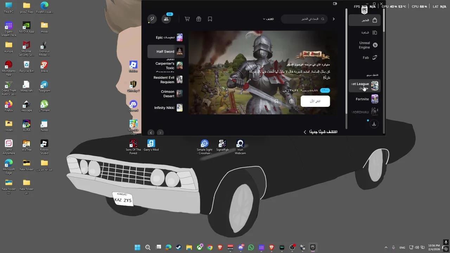
Task: Select Half Sword in the carousel list
Action: [x=166, y=51]
